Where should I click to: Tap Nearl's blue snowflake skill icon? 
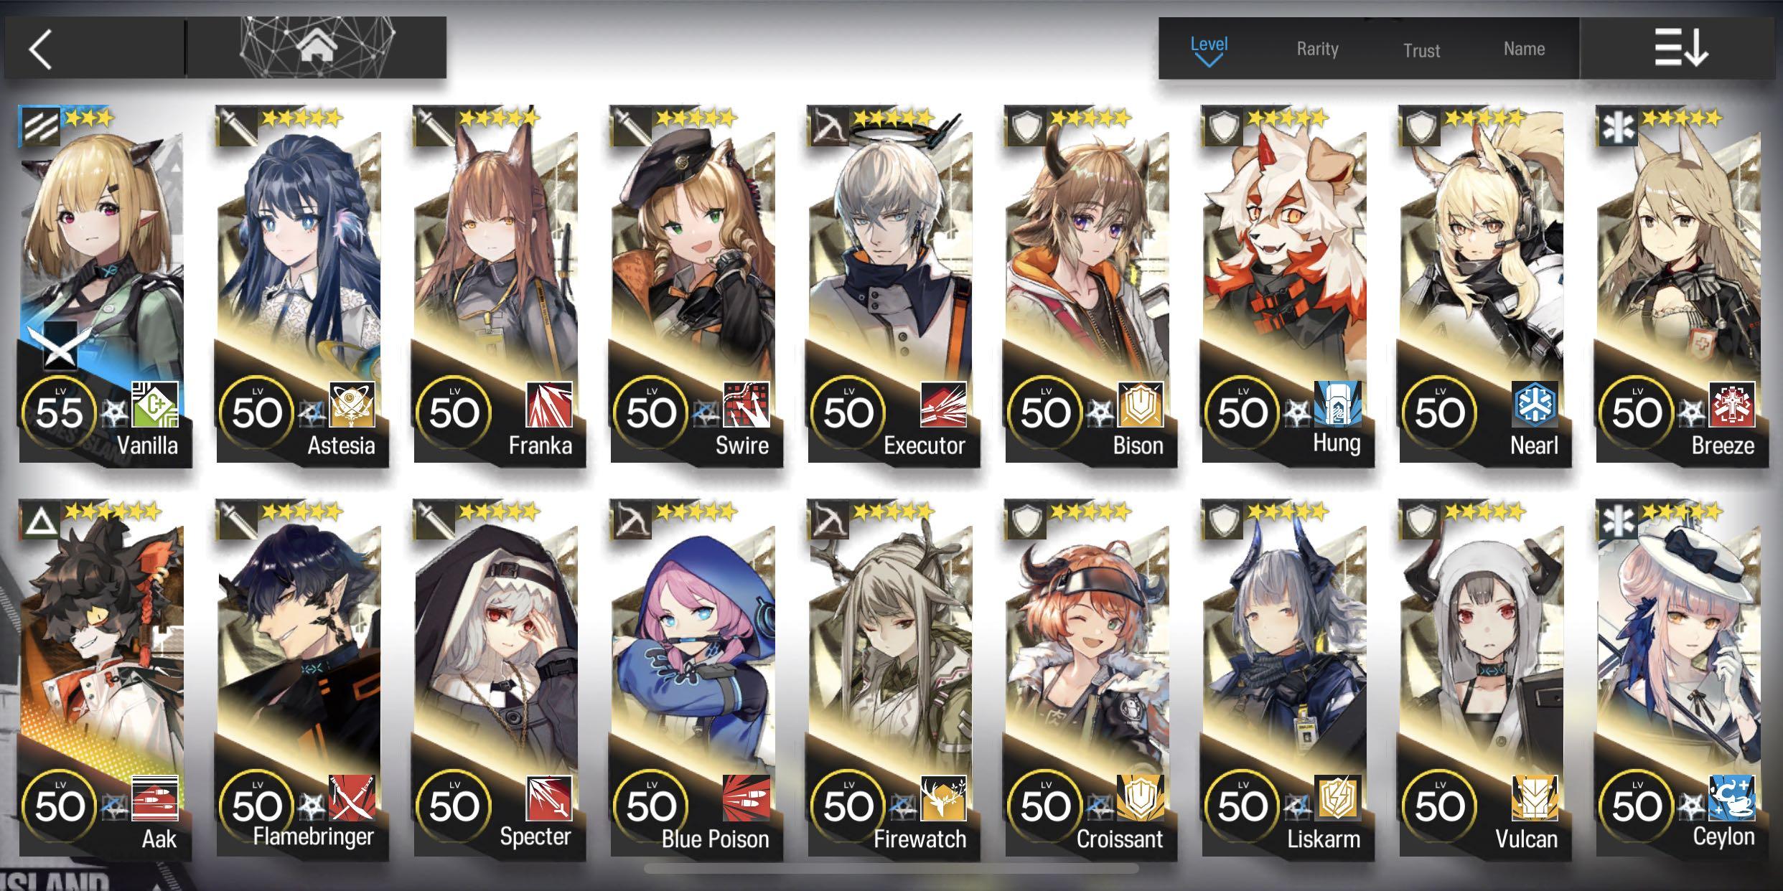point(1535,404)
